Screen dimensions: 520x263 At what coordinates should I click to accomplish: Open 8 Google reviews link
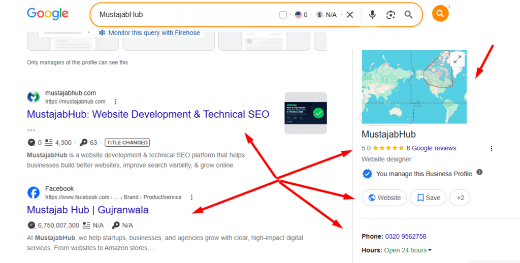431,148
